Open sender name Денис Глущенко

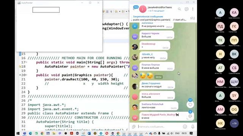coord(151,83)
